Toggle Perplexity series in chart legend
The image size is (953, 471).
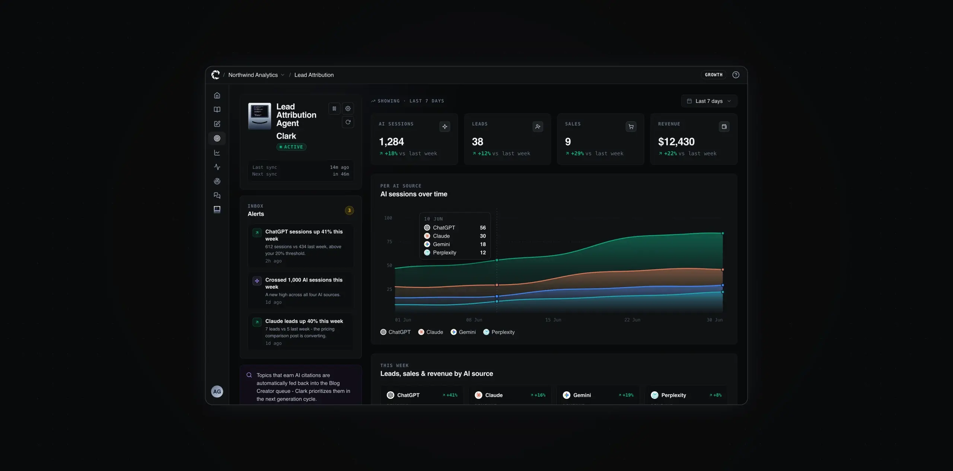[499, 332]
